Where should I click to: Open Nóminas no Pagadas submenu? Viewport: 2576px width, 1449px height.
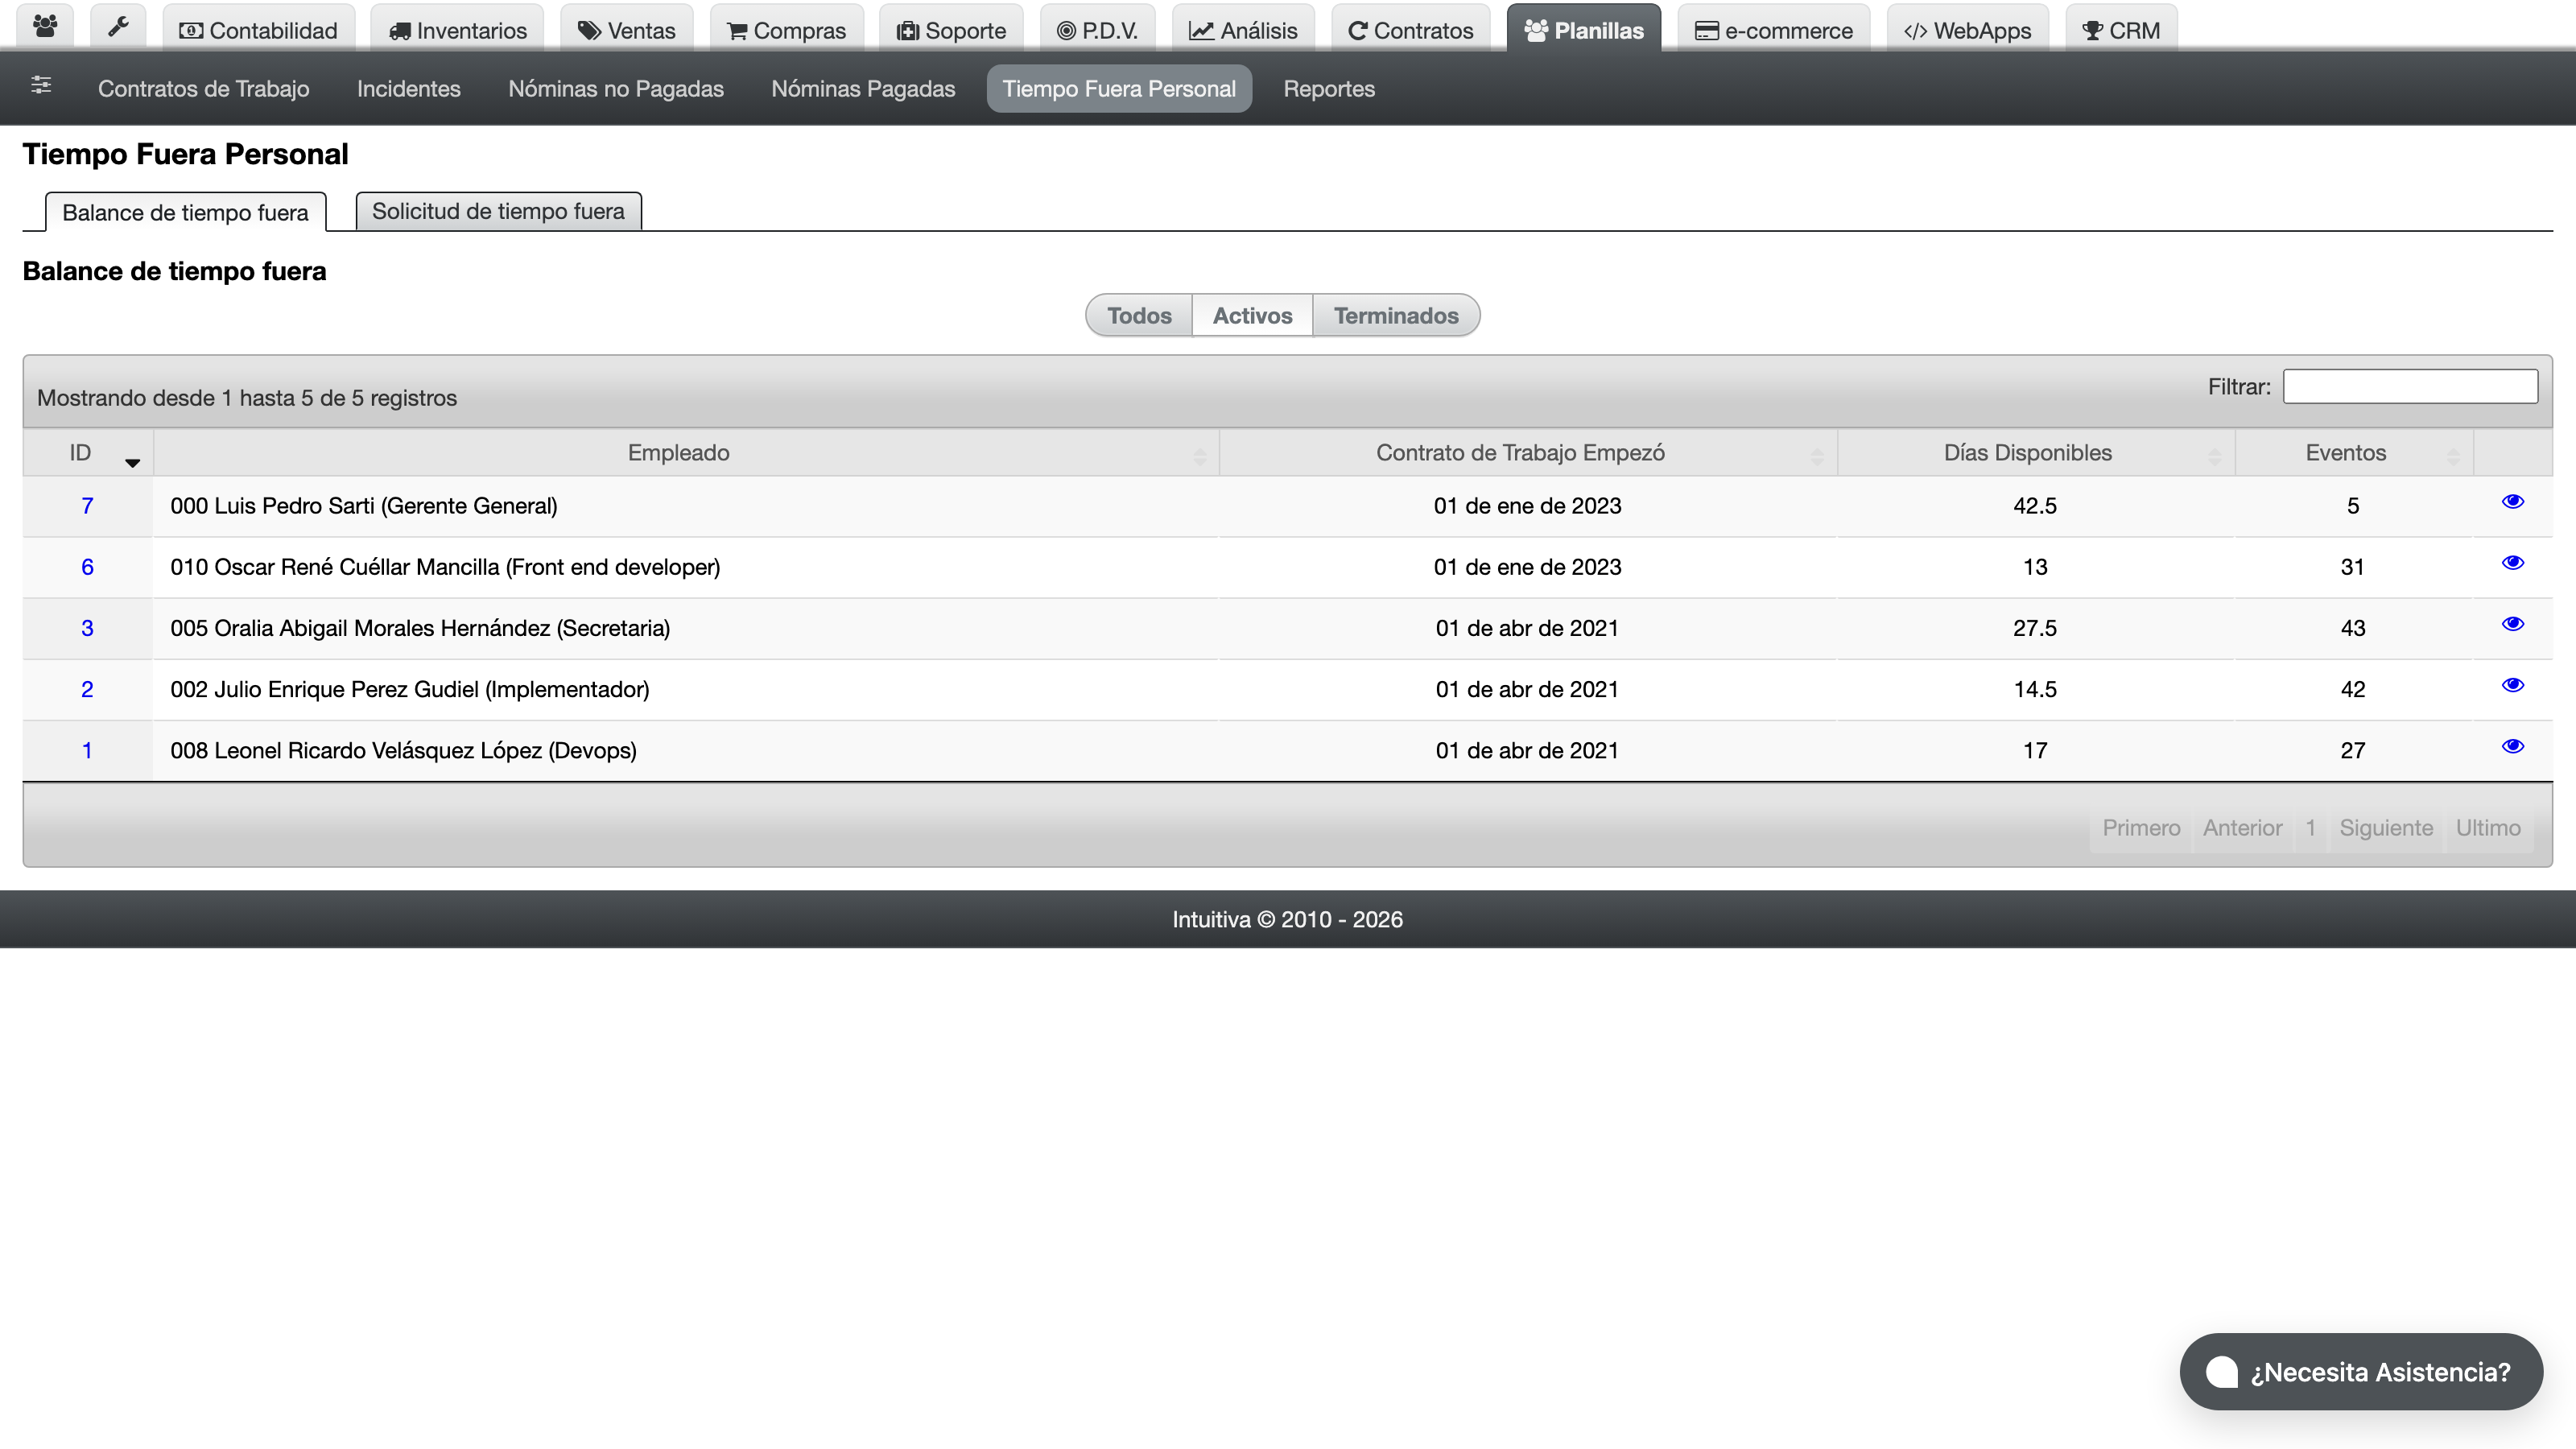point(616,88)
